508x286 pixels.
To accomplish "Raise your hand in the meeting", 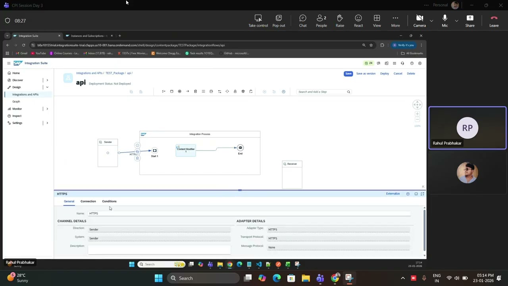I will (340, 21).
